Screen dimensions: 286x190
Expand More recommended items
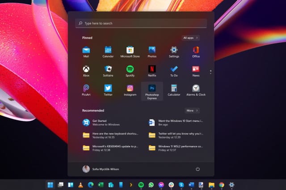[192, 110]
